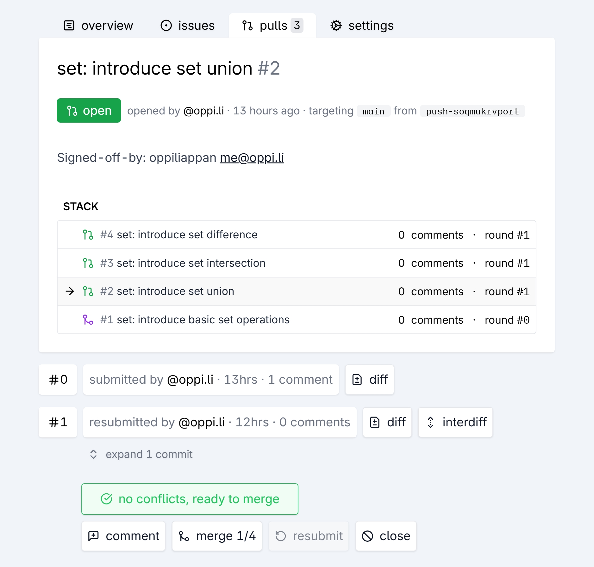
Task: Switch to the overview tab
Action: (98, 26)
